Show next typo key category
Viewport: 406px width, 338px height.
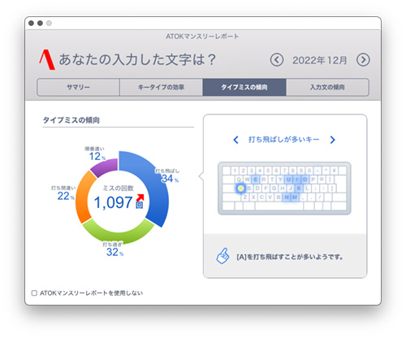click(333, 140)
